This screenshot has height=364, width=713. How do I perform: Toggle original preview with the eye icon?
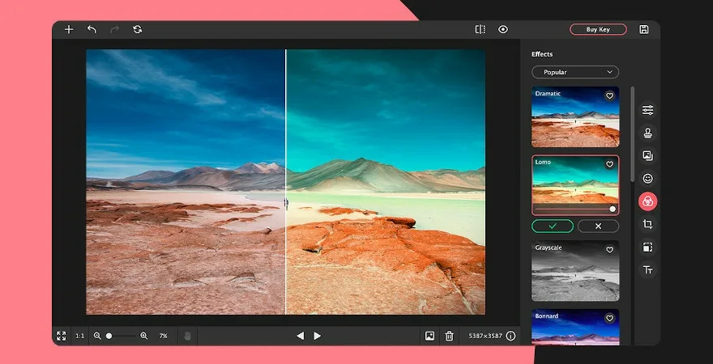click(503, 29)
